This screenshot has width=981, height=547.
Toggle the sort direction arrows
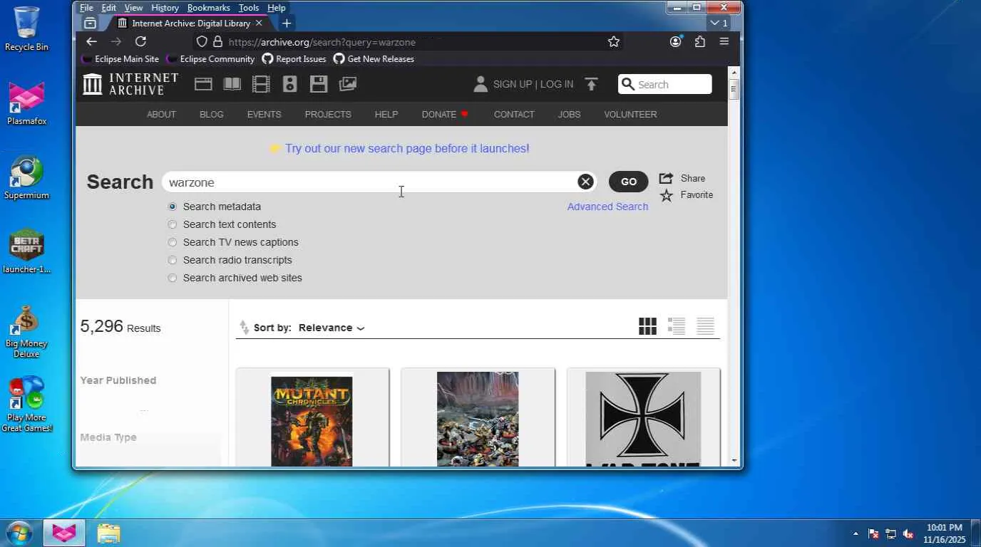coord(245,328)
